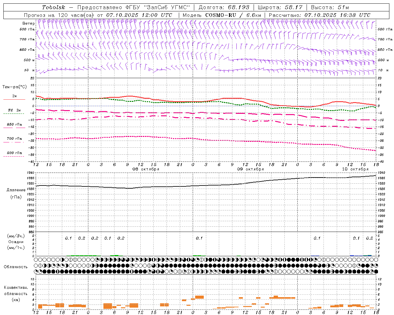Image resolution: width=394 pixels, height=315 pixels.
Task: Select the forecast start 07.10.2025 12:00 UTC
Action: [x=139, y=15]
